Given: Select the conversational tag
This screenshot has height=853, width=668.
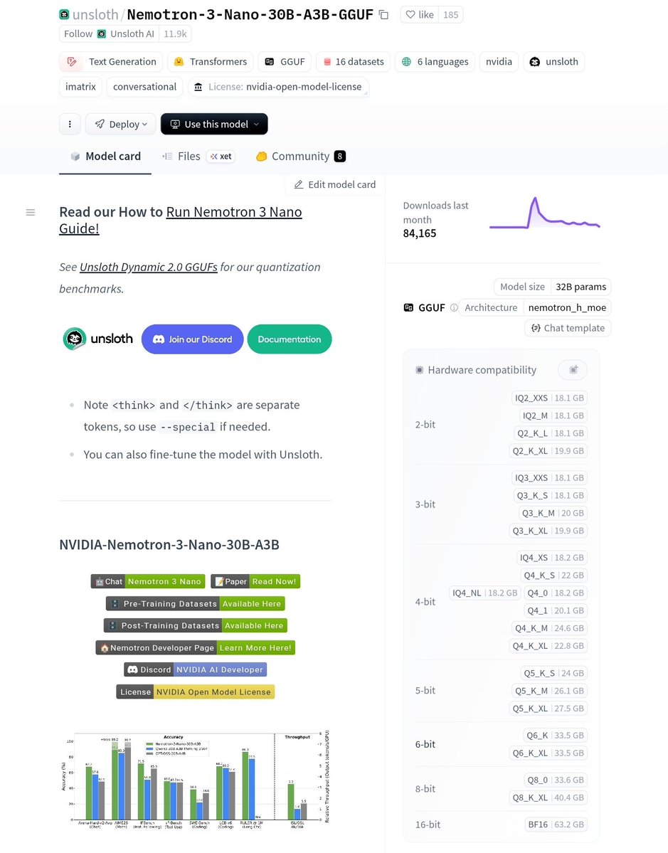Looking at the screenshot, I should pos(144,87).
